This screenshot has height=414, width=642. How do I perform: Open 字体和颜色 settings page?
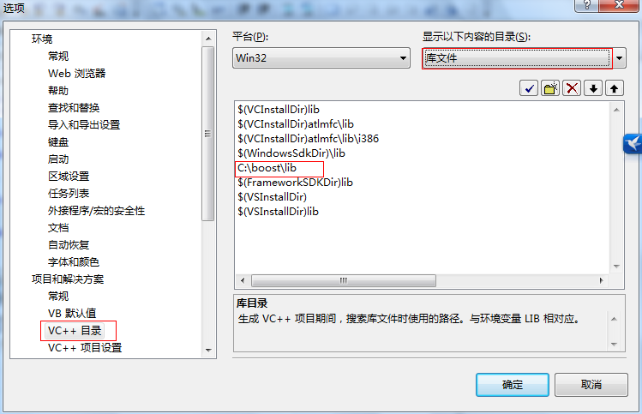tap(74, 261)
